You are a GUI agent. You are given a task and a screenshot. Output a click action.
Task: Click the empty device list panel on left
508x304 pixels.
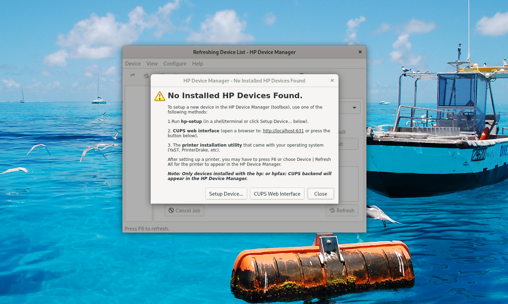[x=138, y=152]
